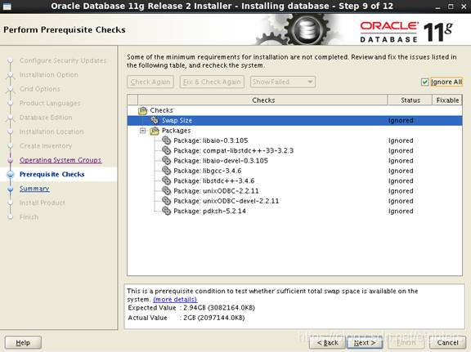Click the Prerequisite Checks step bullet
The width and height of the screenshot is (471, 352).
coord(11,174)
